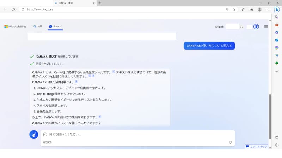
Task: Open the Favorites star list
Action: [243, 9]
